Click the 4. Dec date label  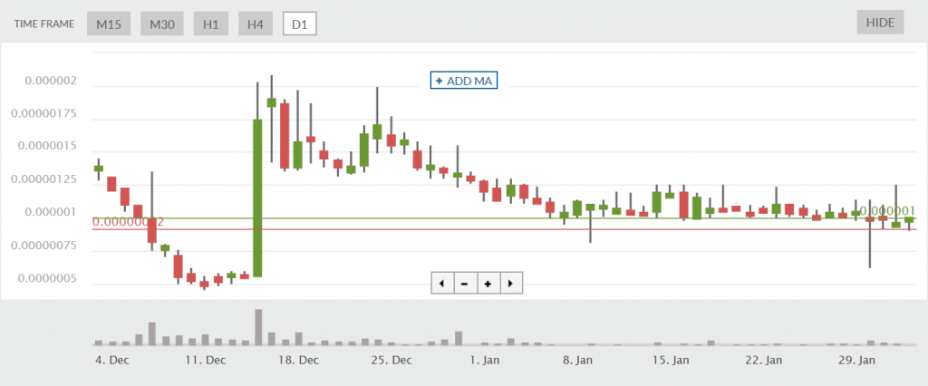coord(111,360)
